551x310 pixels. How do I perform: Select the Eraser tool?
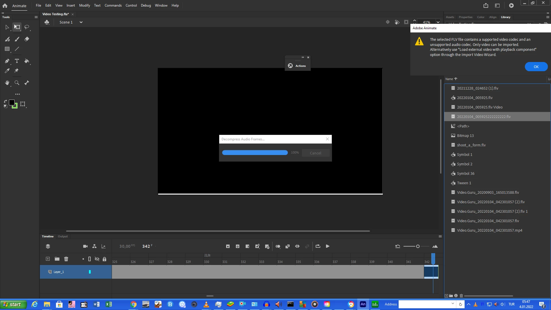click(27, 39)
